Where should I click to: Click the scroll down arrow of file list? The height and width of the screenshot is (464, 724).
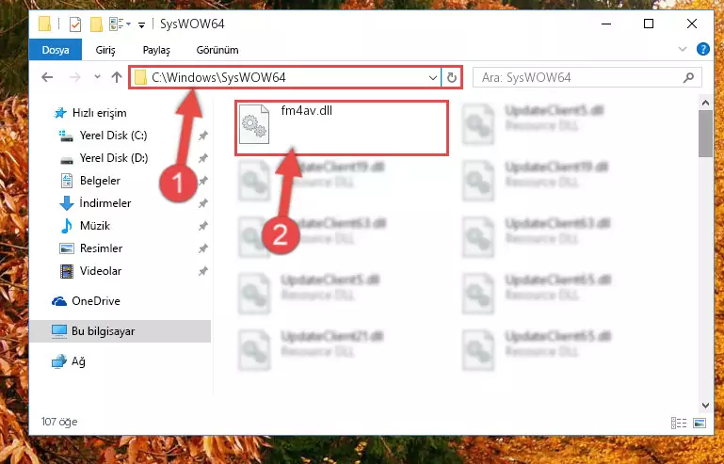coord(705,406)
